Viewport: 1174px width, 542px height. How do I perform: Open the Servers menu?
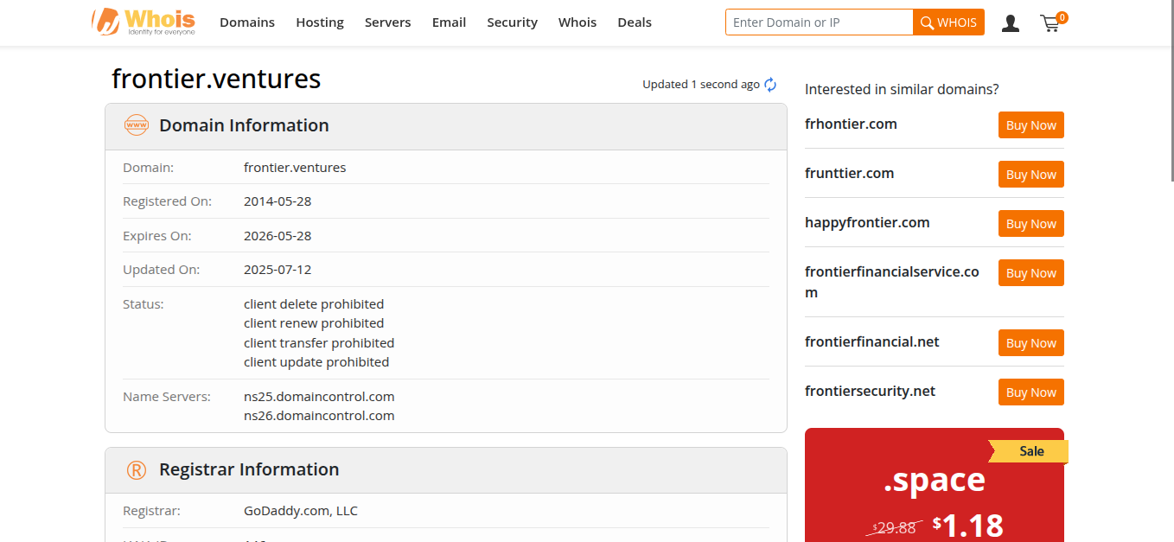tap(387, 22)
